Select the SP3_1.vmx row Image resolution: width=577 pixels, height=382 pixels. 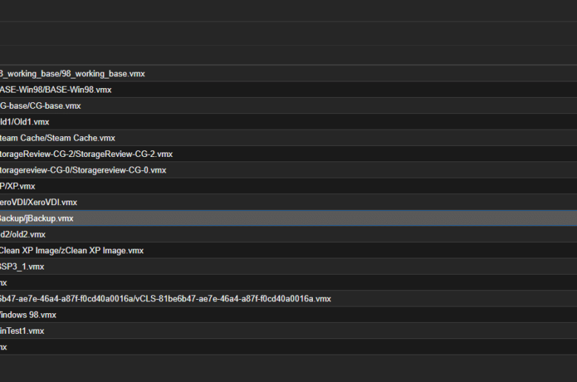point(288,267)
